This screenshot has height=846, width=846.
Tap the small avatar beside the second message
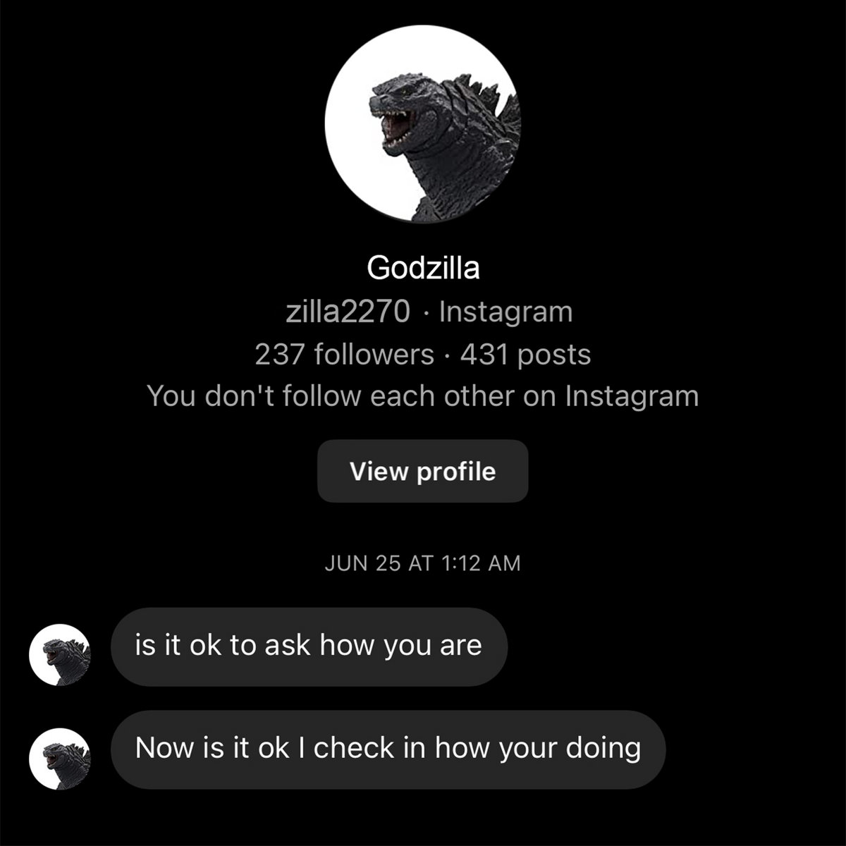(x=60, y=759)
